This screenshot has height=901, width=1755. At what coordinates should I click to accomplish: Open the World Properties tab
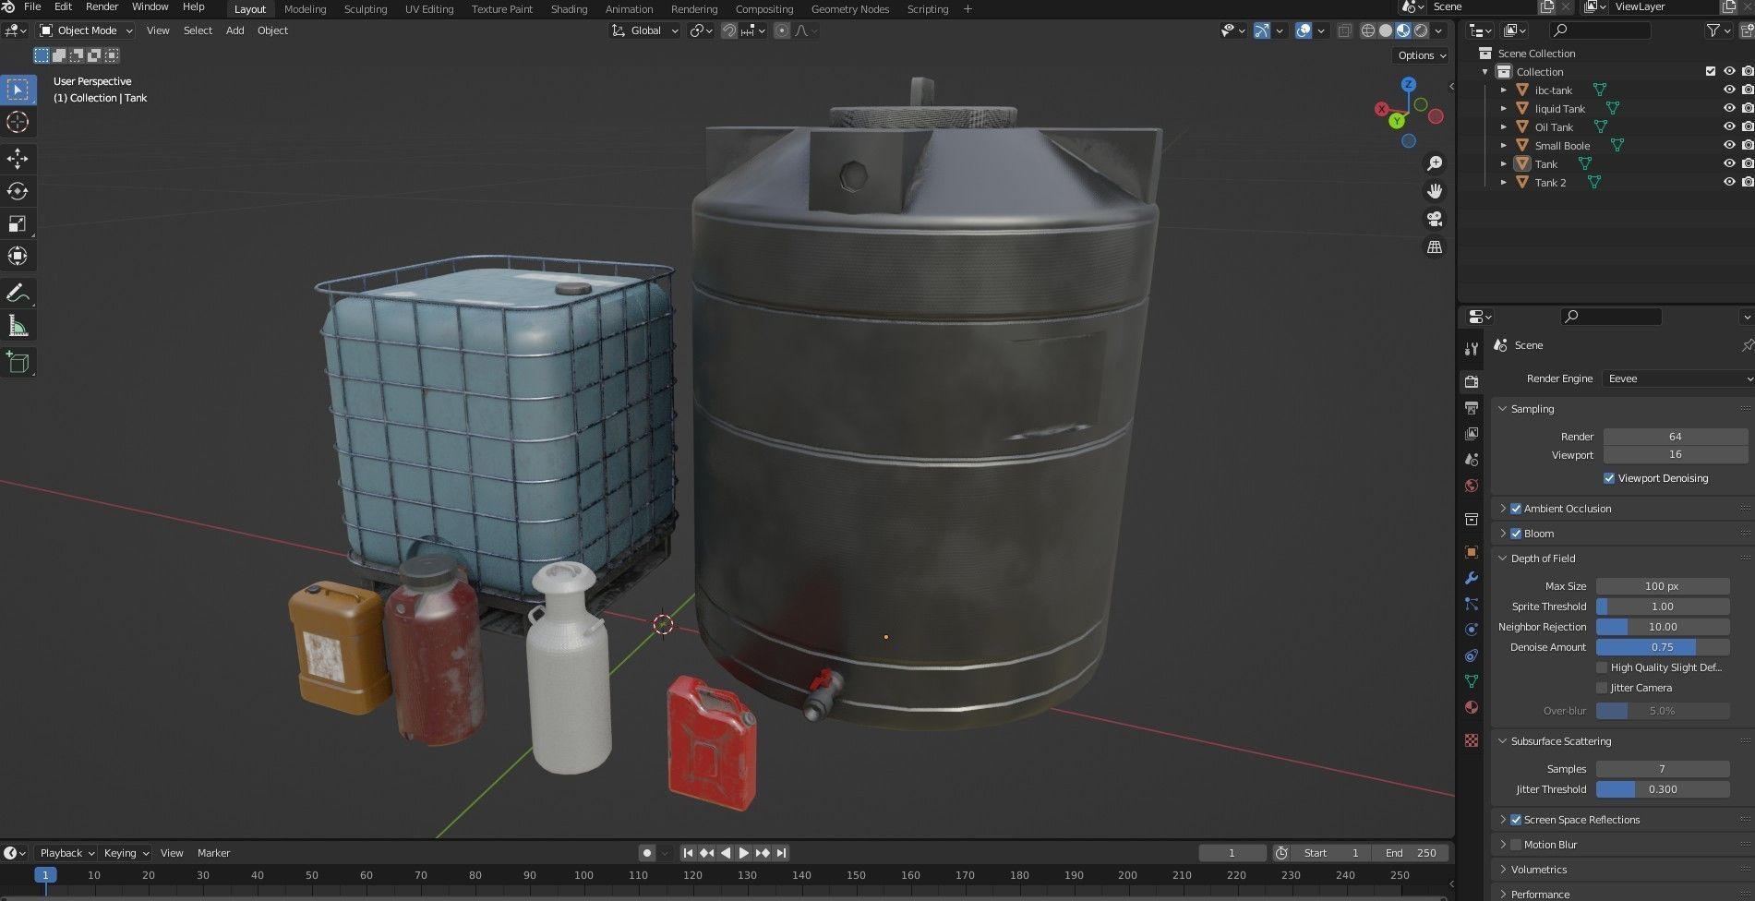click(x=1472, y=485)
